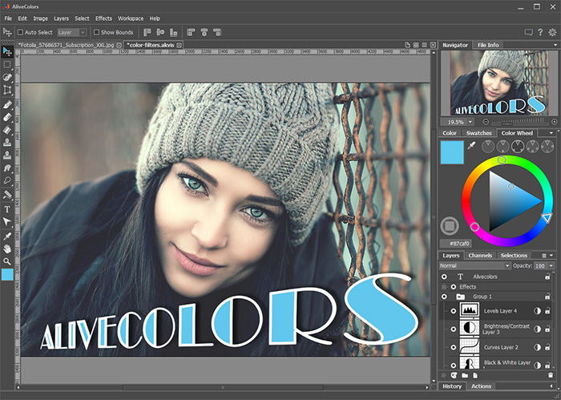Click the tile windows grid icon
The width and height of the screenshot is (561, 400).
click(416, 45)
